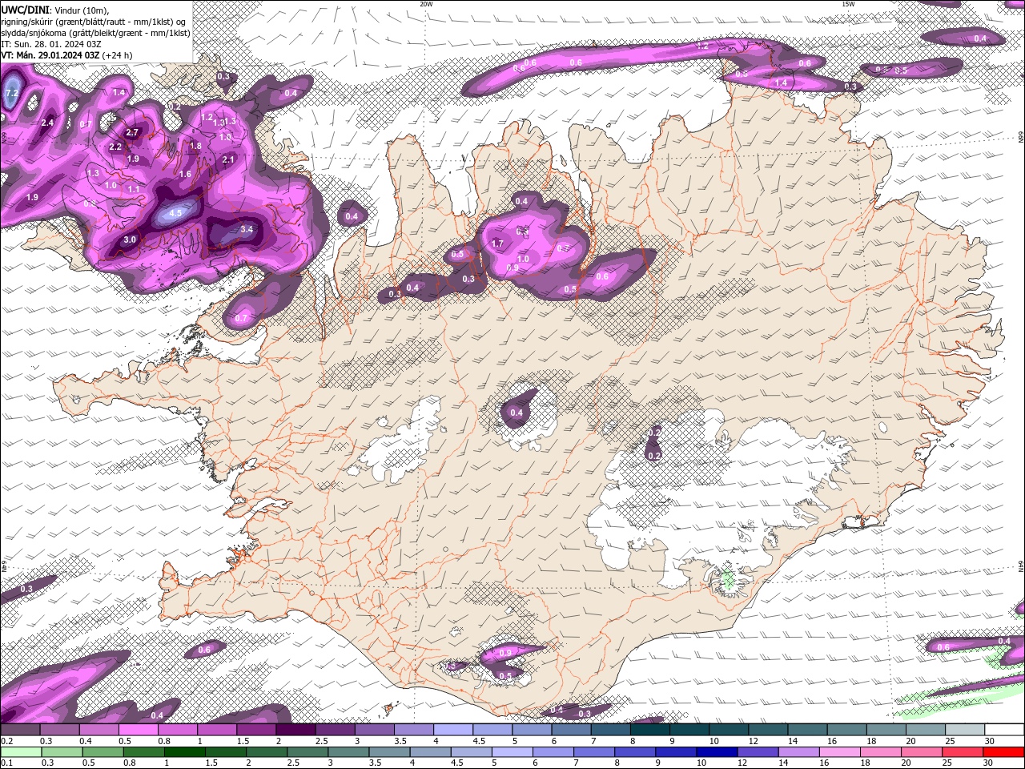Click the "1.8" precipitation value on the map
The width and height of the screenshot is (1025, 769).
tap(195, 146)
